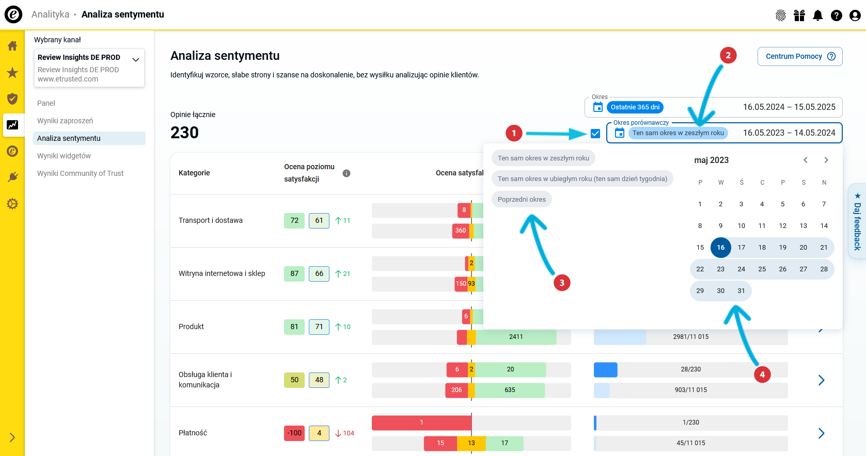Open the settings gear sidebar icon

[x=12, y=204]
